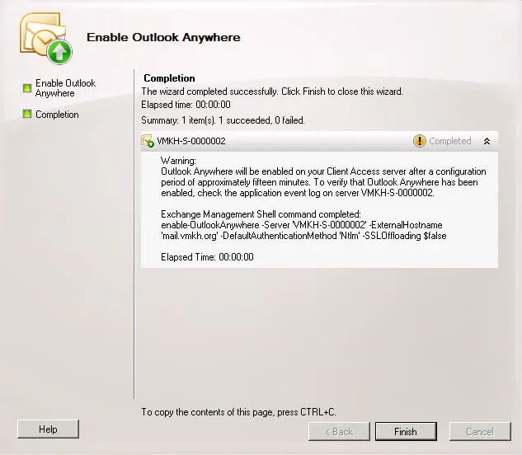Click 'Exchange Management Shell command completed:' text
Screen dimensions: 522x455
pos(261,214)
